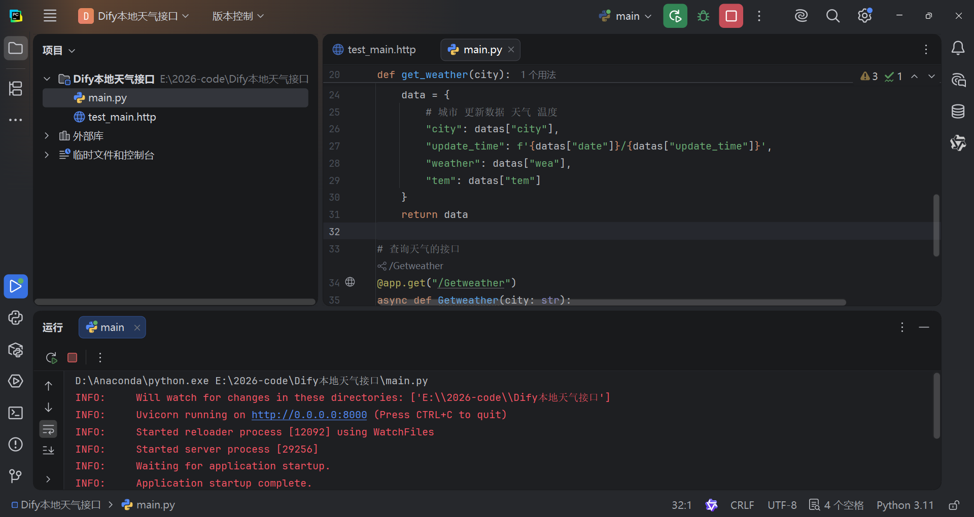Click /Getweather endpoint hint above line 34
The height and width of the screenshot is (517, 974).
pos(410,266)
